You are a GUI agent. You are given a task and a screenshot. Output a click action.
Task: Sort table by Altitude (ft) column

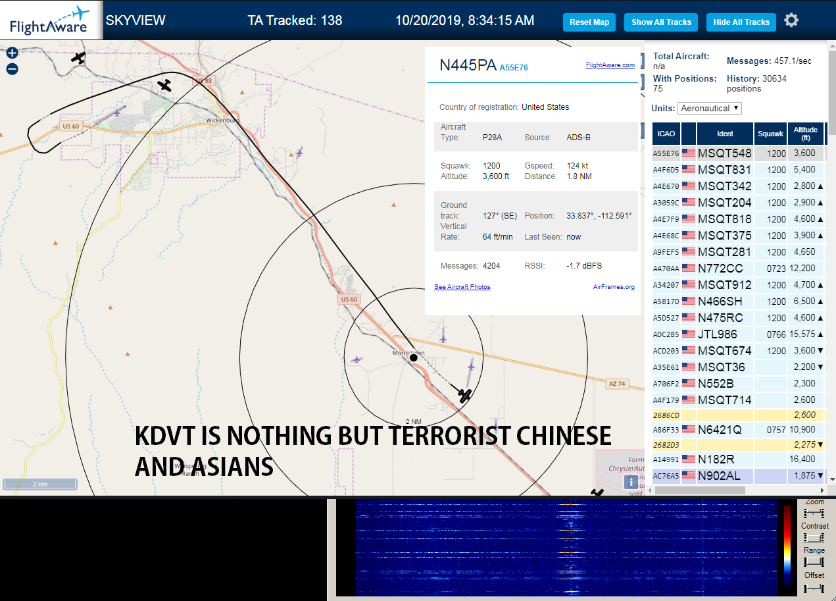tap(805, 134)
